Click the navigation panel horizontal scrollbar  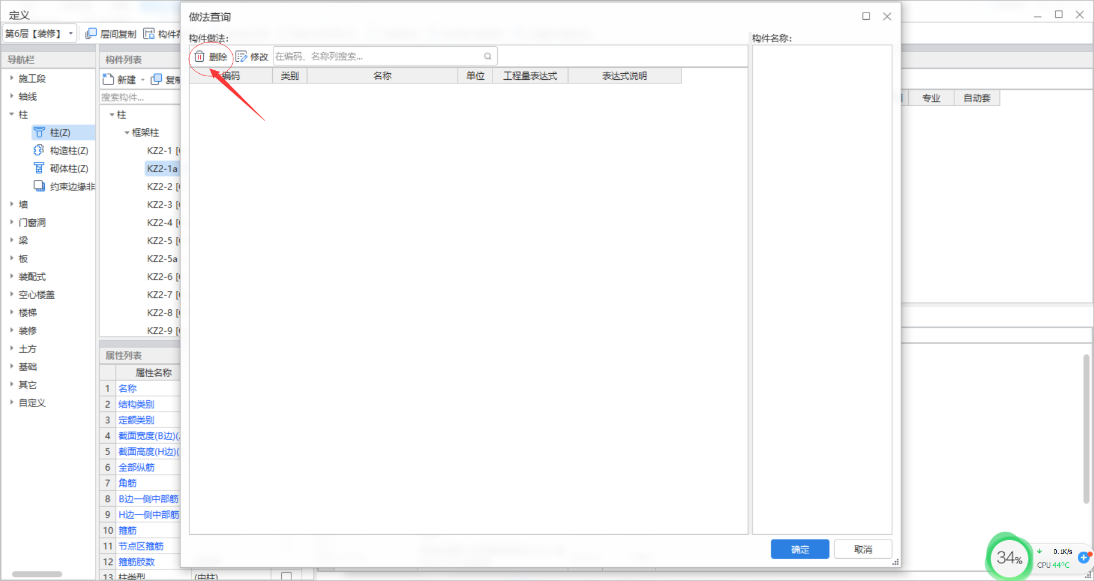point(37,574)
